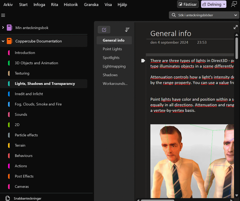Click the General info page title
The width and height of the screenshot is (240, 201).
[x=171, y=33]
